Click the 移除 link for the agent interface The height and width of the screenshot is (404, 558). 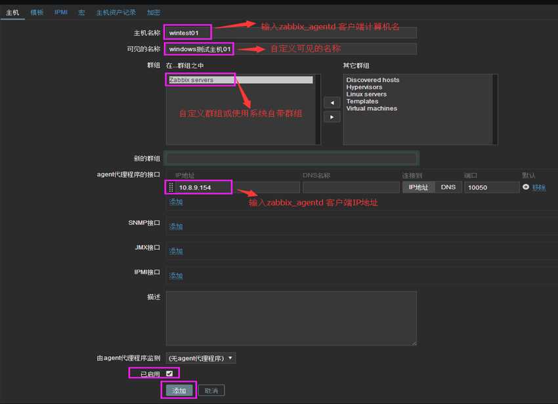point(539,188)
